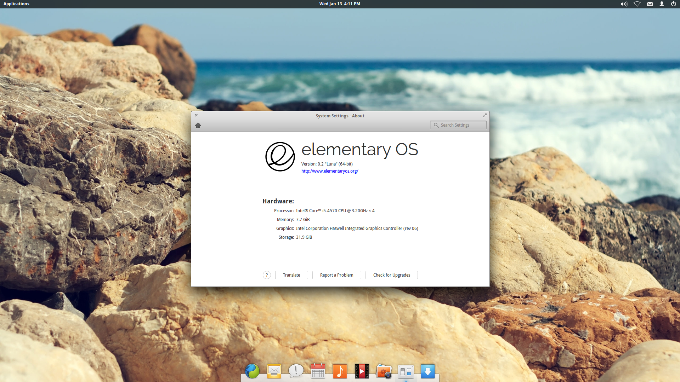This screenshot has width=680, height=382.
Task: Click the processor value Intel Core i5-4570
Action: (335, 211)
